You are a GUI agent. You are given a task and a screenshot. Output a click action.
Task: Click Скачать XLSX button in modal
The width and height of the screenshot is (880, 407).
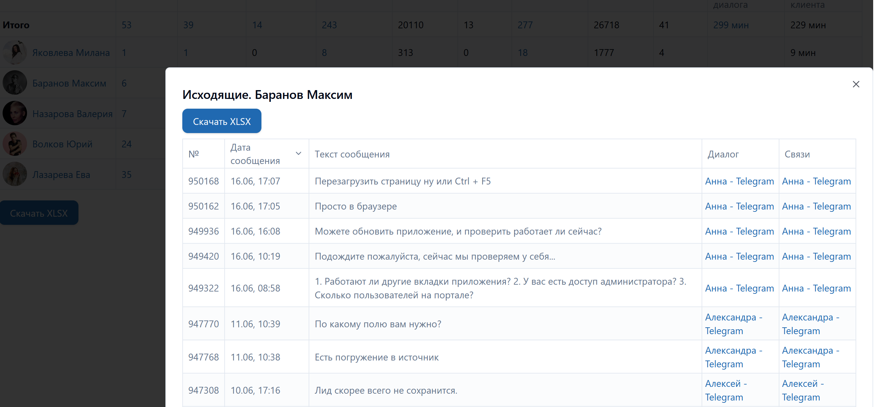[222, 121]
